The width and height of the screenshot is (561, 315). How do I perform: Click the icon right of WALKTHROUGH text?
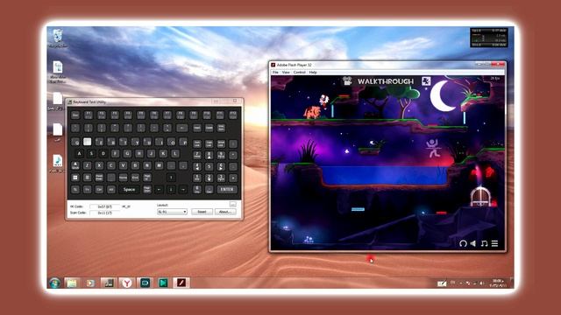pyautogui.click(x=426, y=81)
